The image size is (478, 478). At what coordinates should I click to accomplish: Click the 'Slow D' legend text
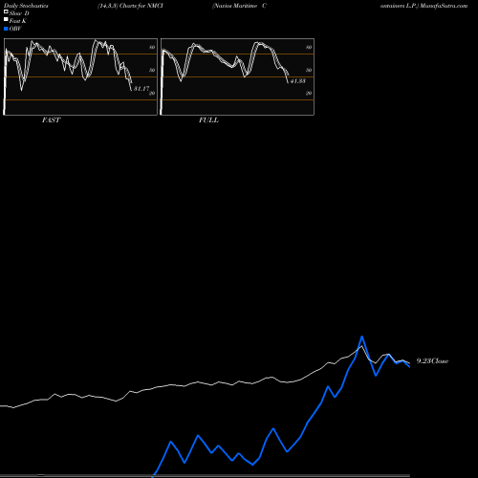pyautogui.click(x=19, y=13)
